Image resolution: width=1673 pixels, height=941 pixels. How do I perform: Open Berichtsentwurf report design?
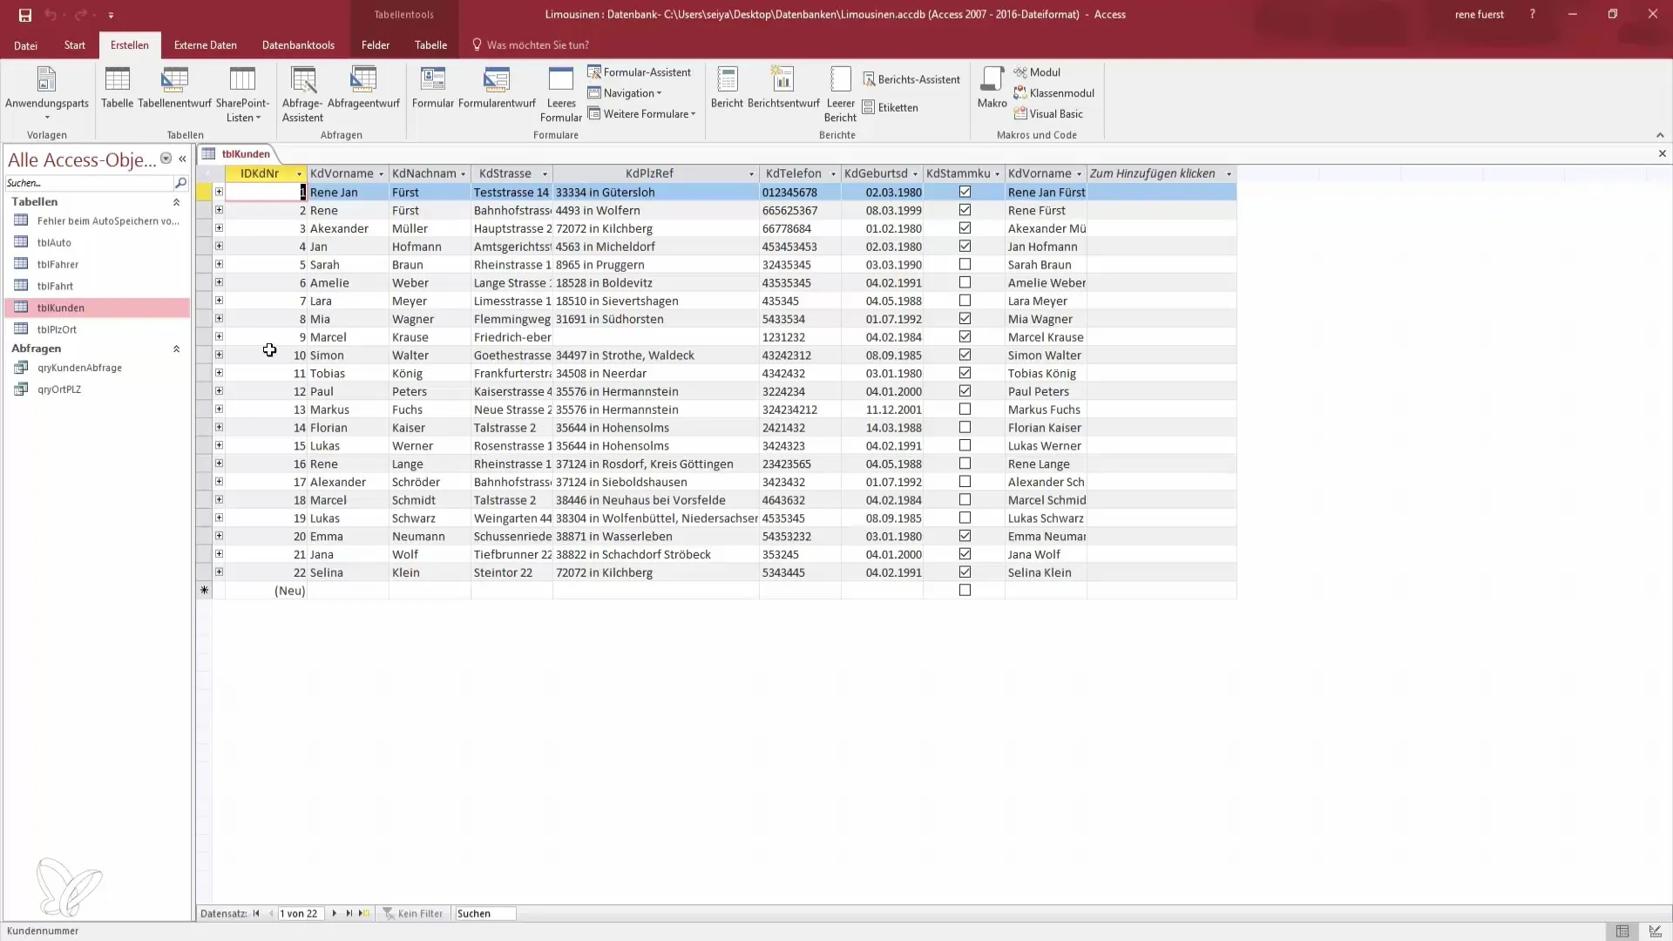pos(783,88)
